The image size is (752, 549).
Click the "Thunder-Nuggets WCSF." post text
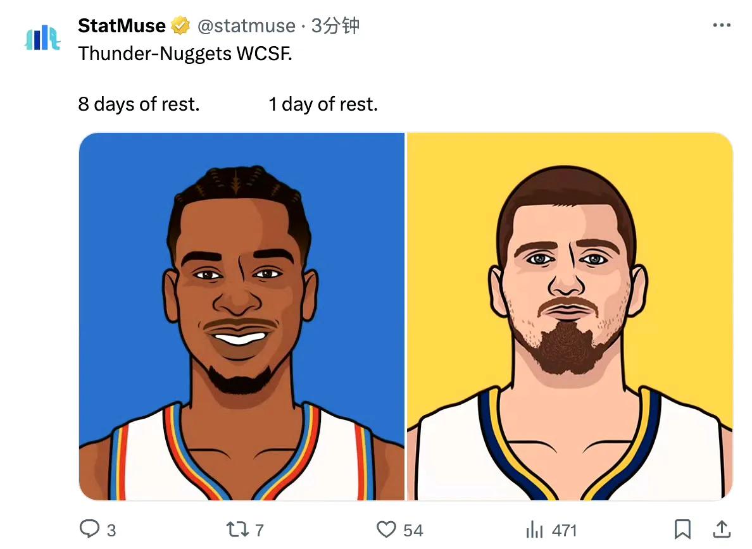coord(185,54)
